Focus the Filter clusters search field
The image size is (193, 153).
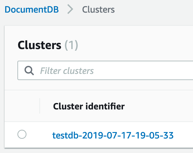tap(105, 70)
